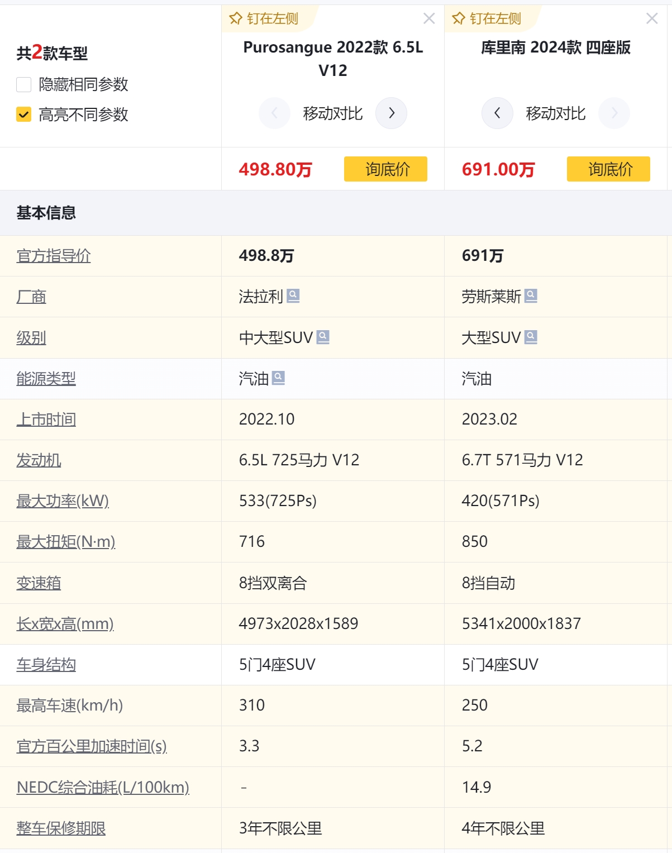Click 询底价 for Purosangue 498.80万
Viewport: 672px width, 853px height.
[385, 169]
